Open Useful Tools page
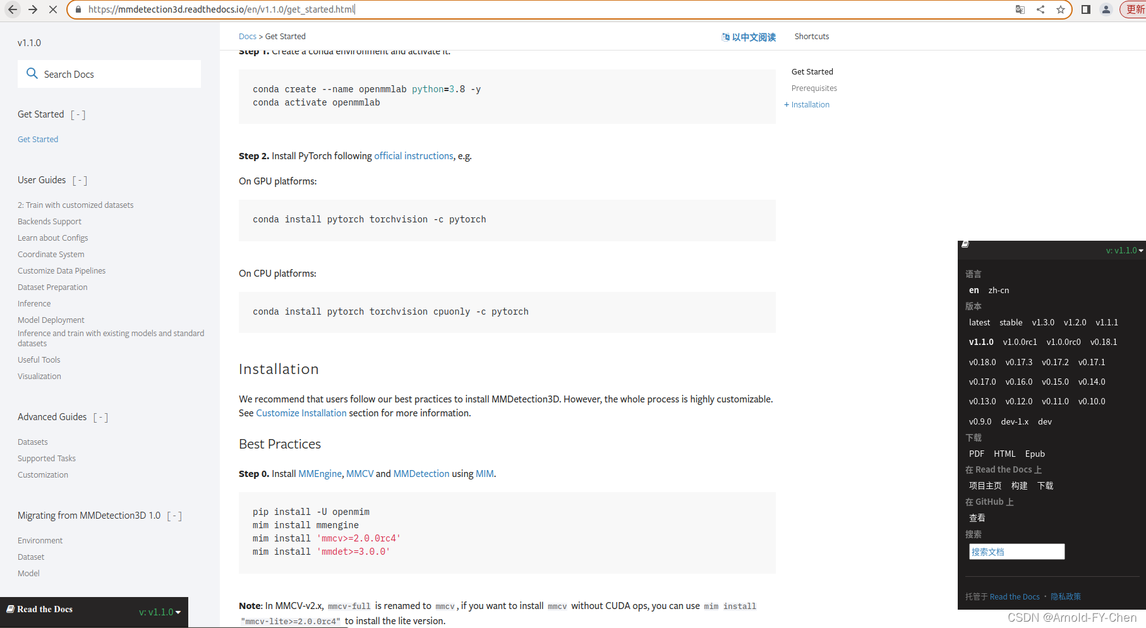This screenshot has height=628, width=1146. (39, 359)
